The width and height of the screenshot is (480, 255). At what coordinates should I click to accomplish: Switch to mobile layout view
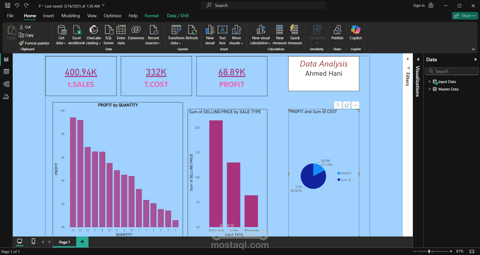pos(33,241)
